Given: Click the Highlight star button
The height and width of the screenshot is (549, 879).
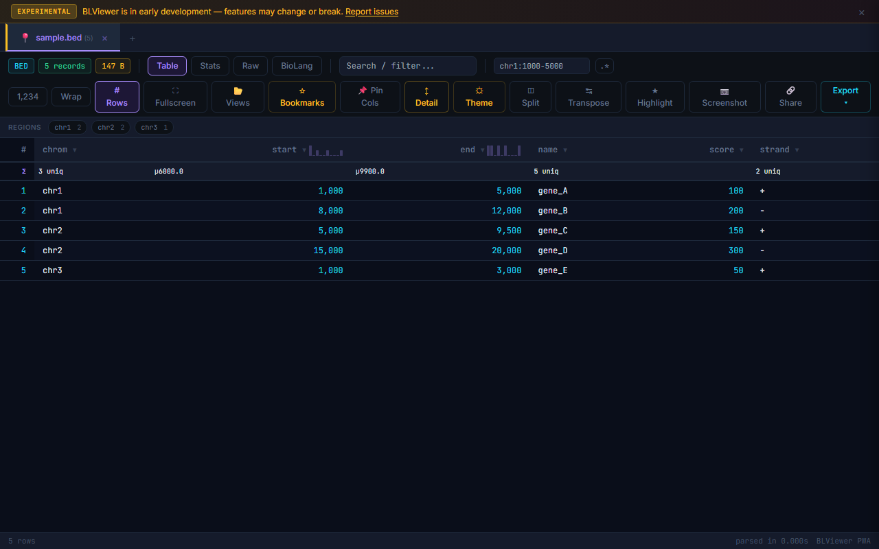Looking at the screenshot, I should pos(654,97).
